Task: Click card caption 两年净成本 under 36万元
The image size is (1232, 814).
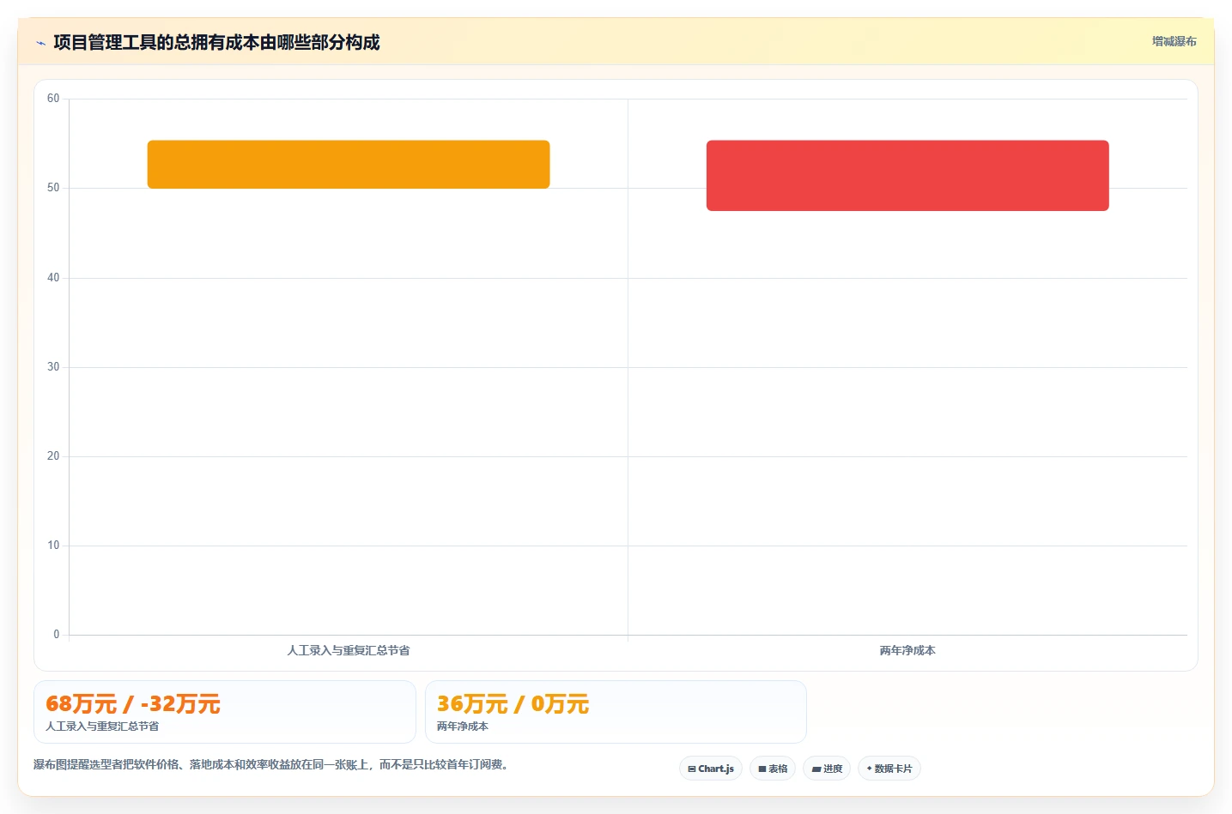Action: click(463, 726)
